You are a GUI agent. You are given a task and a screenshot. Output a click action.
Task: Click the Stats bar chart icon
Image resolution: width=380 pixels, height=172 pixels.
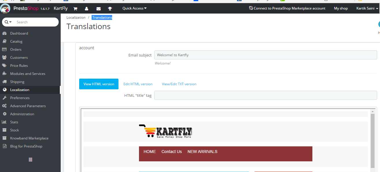tap(4, 122)
